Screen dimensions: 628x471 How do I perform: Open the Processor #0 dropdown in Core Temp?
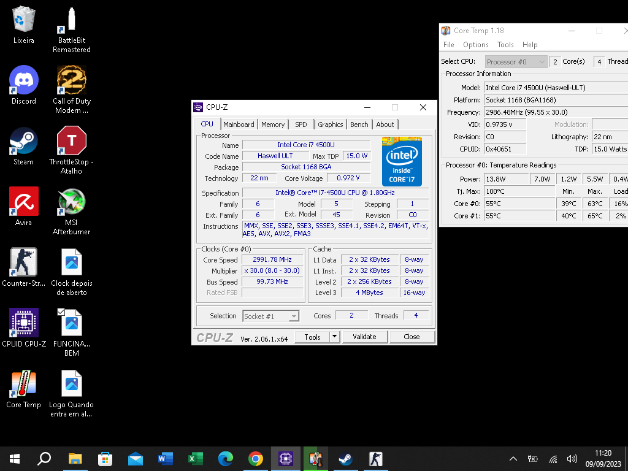(x=516, y=62)
